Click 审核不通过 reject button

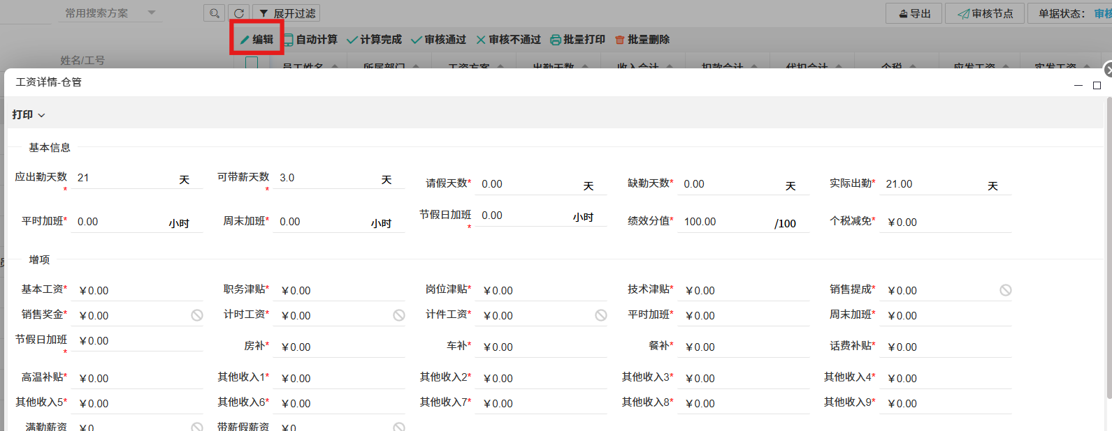pyautogui.click(x=508, y=40)
